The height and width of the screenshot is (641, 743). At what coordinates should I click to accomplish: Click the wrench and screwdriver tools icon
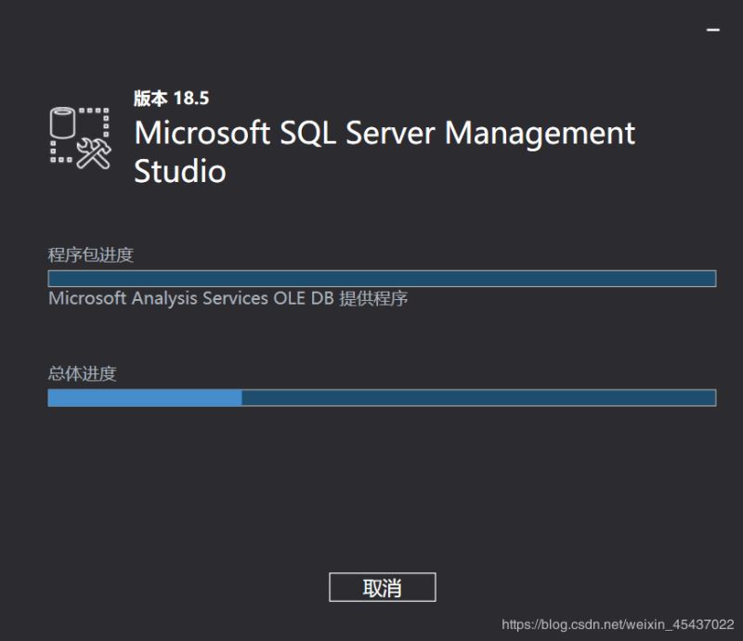click(x=94, y=151)
